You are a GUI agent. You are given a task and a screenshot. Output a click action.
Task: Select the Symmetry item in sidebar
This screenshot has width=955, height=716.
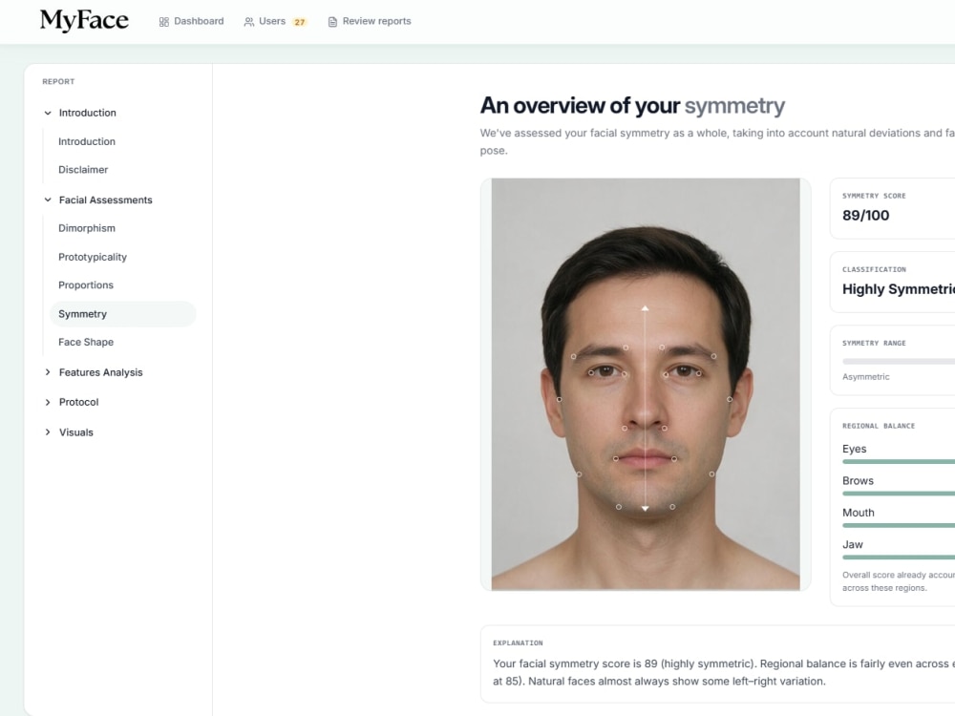[122, 313]
